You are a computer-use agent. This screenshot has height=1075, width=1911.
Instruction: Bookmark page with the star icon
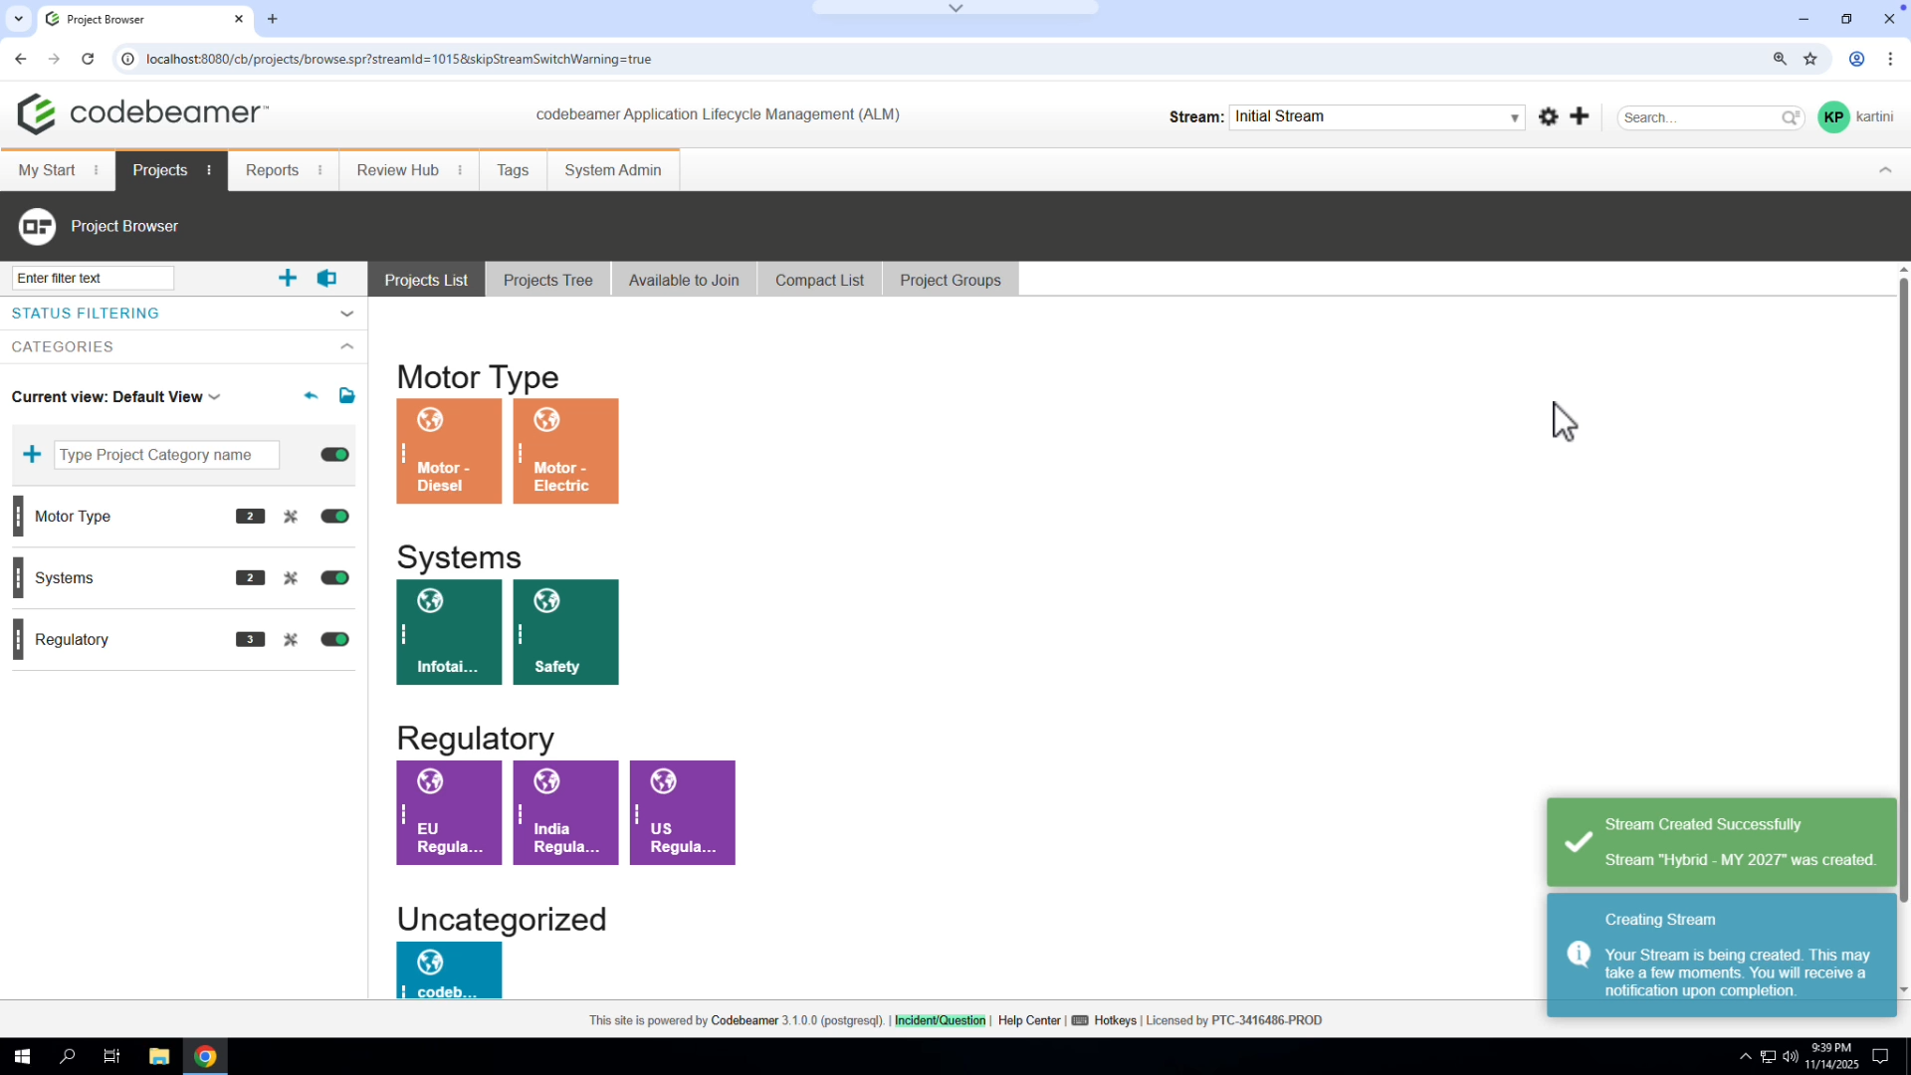pyautogui.click(x=1810, y=59)
